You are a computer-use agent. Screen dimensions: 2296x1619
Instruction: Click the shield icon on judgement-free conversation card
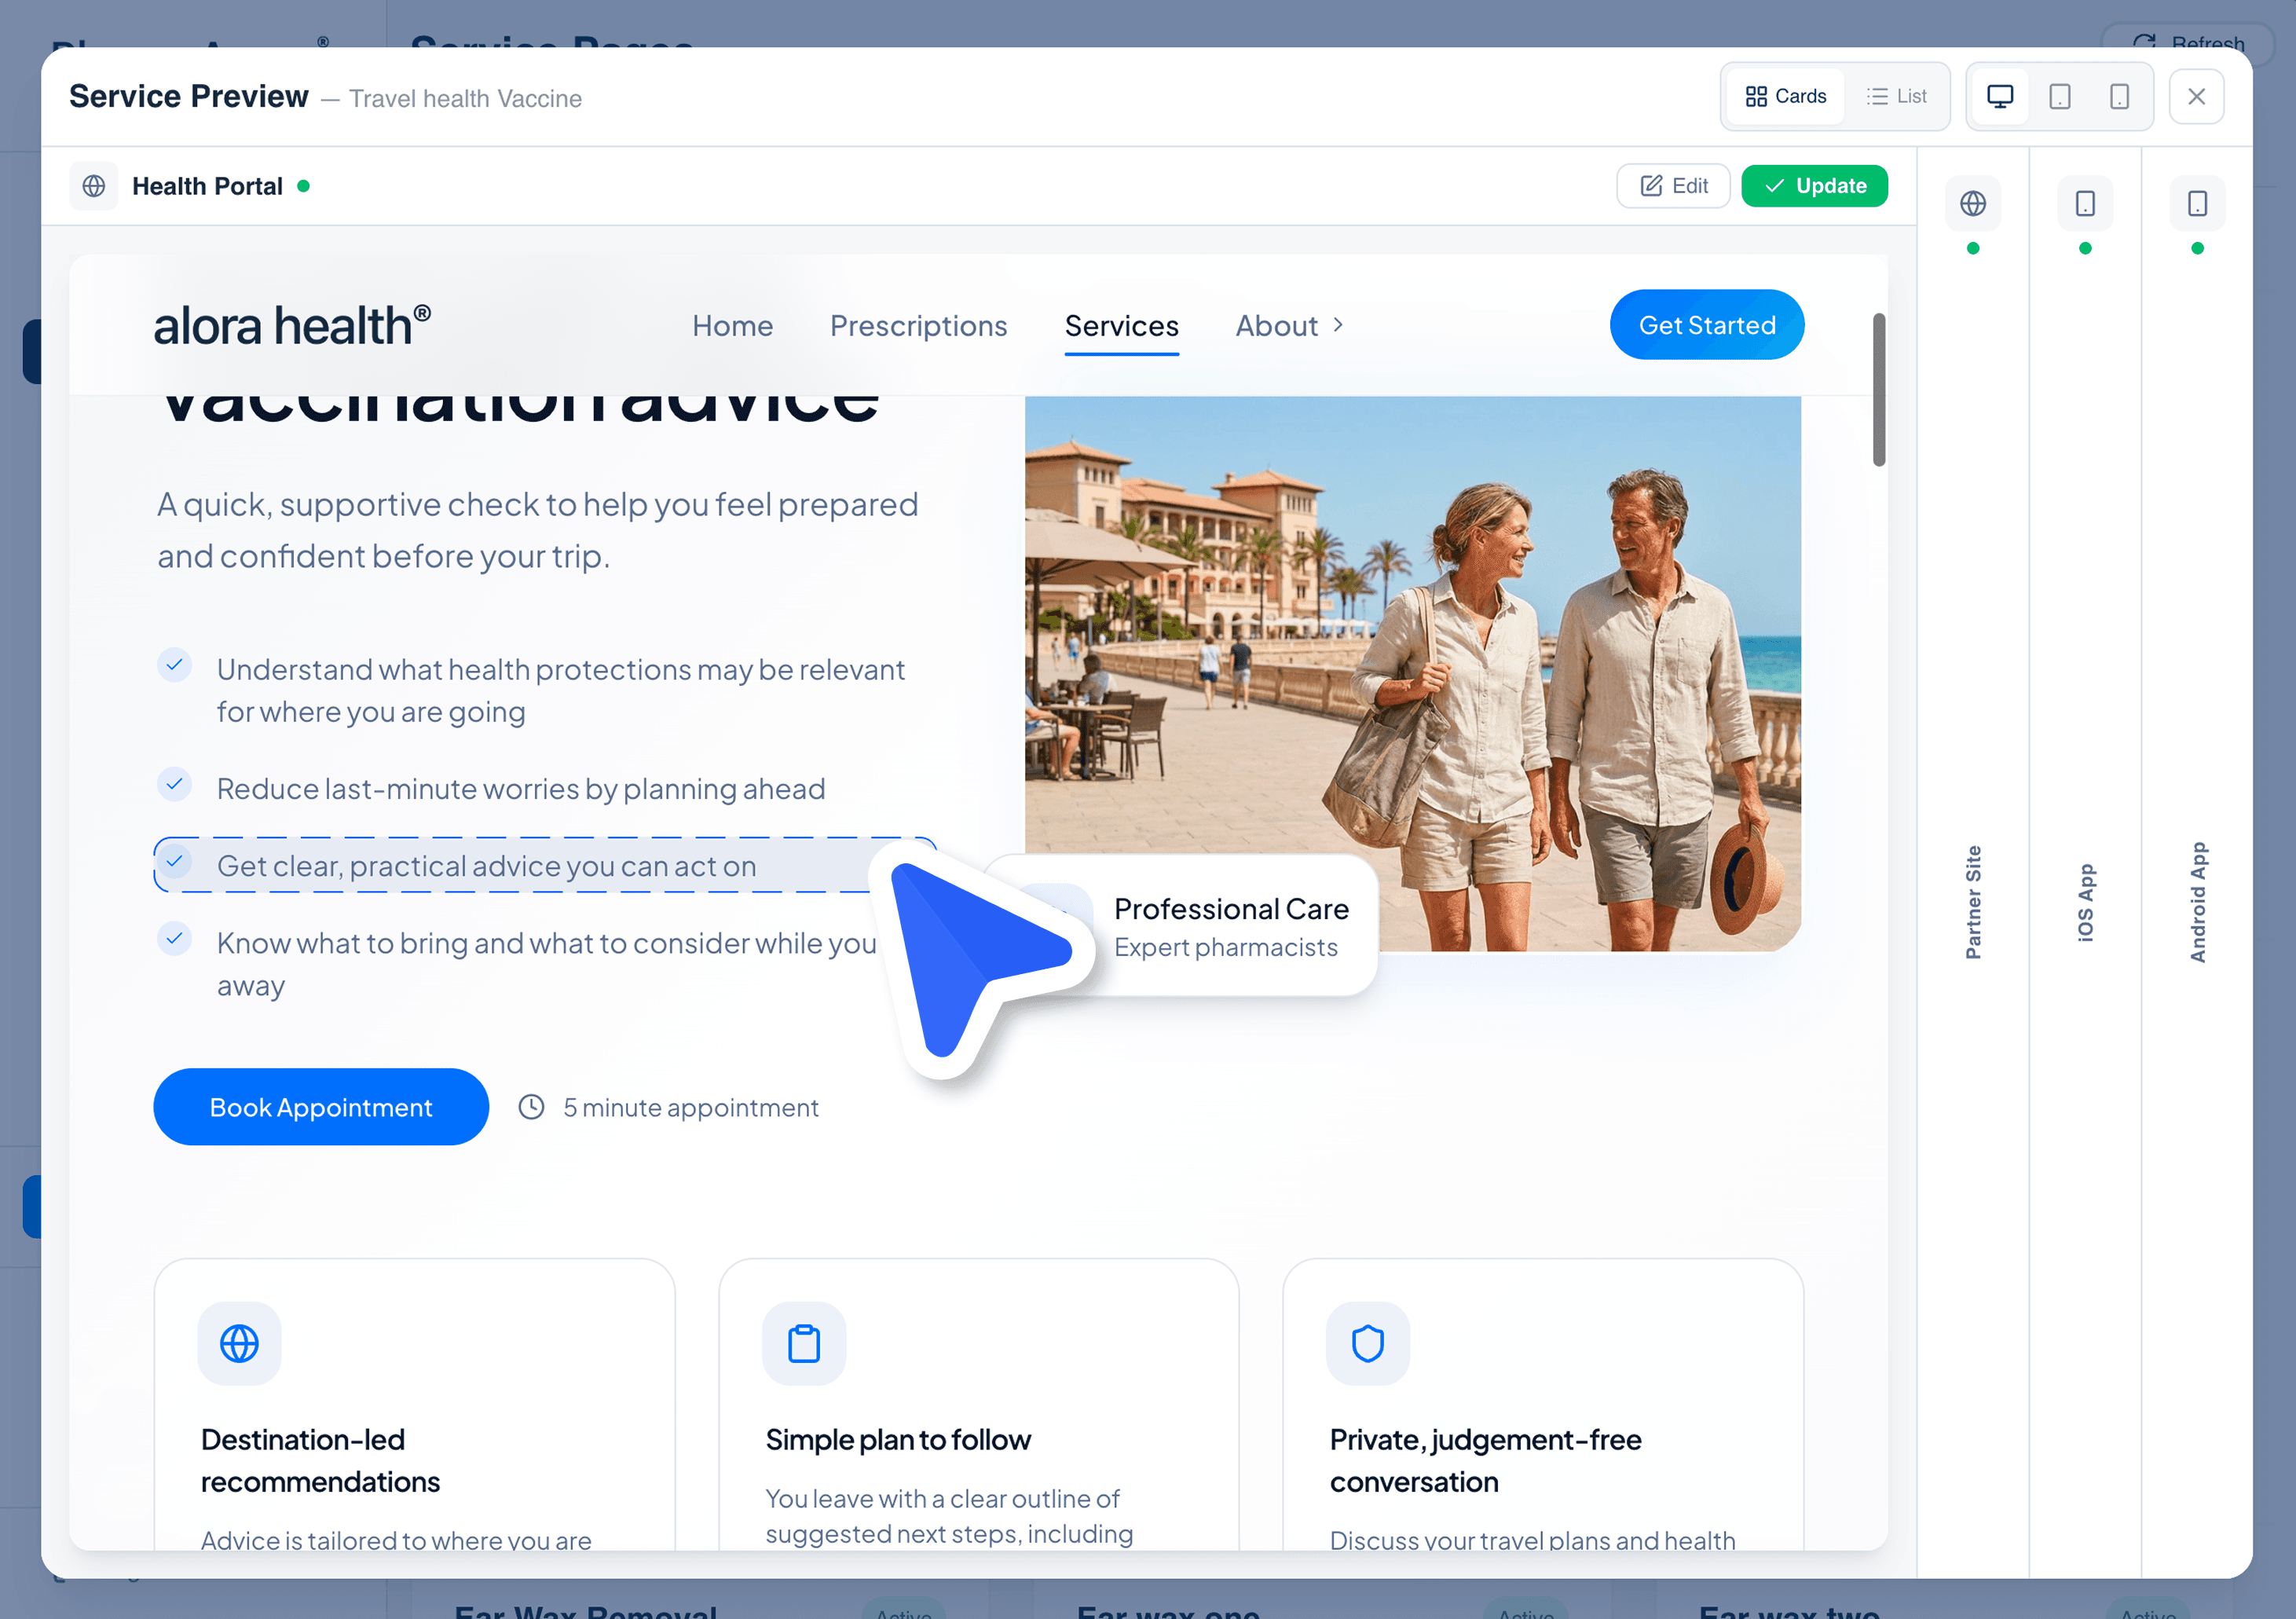(x=1368, y=1343)
